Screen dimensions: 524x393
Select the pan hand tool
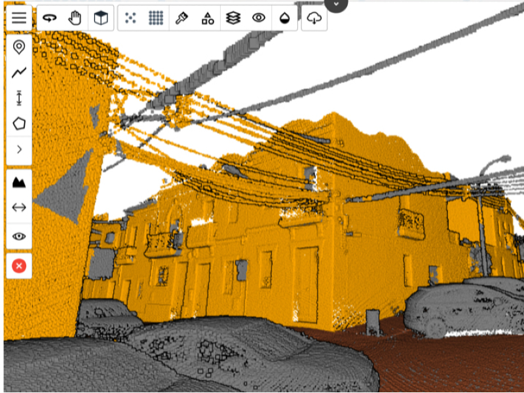(75, 18)
